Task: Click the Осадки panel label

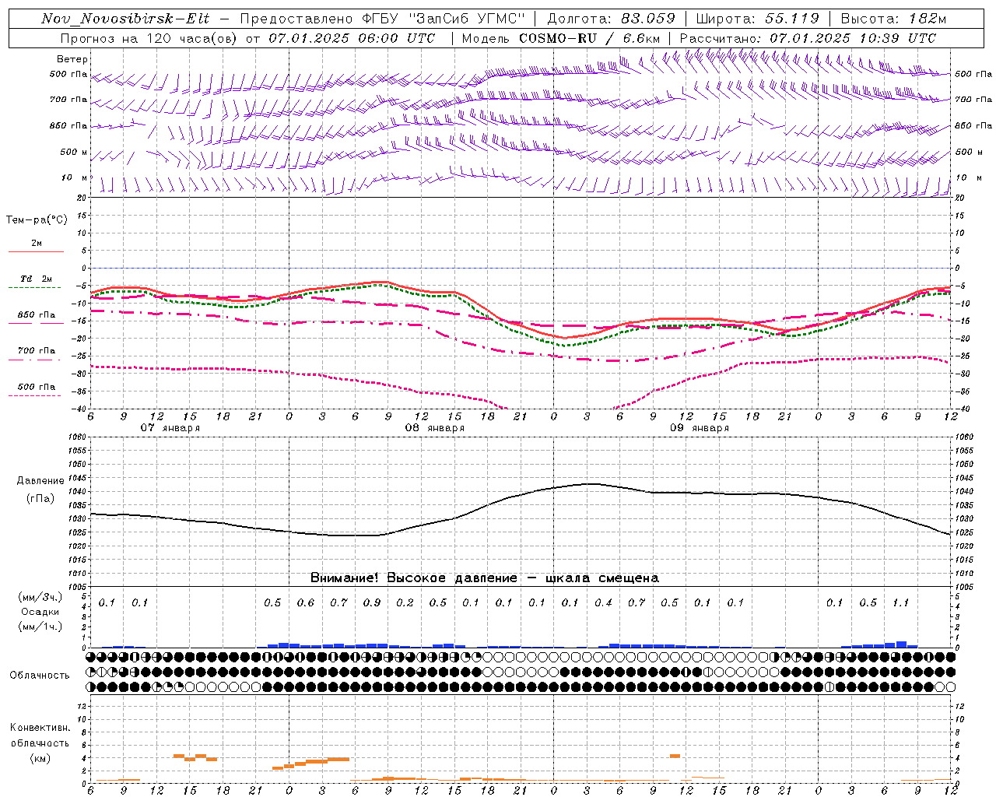Action: (x=40, y=612)
